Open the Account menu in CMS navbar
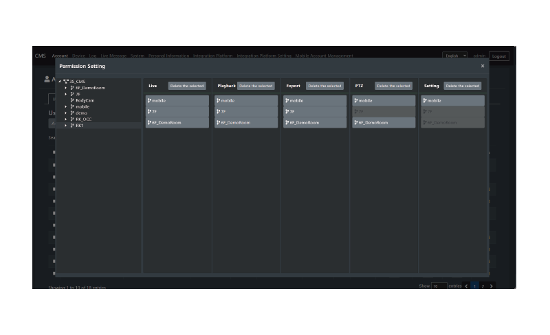 60,56
